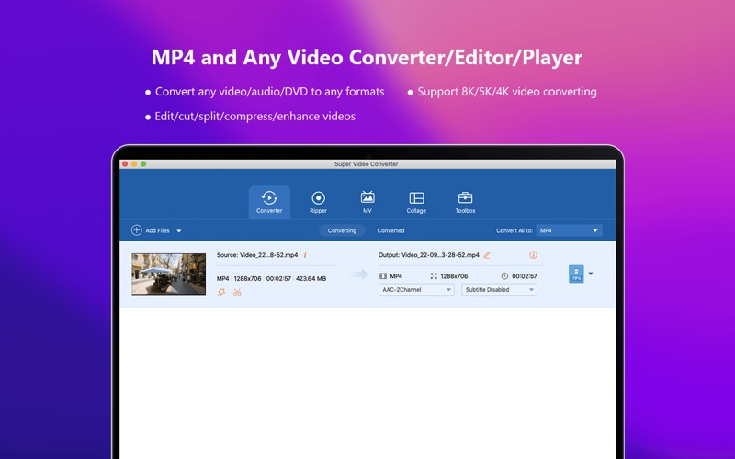Viewport: 735px width, 459px height.
Task: Open the Toolbox tab
Action: coord(465,202)
